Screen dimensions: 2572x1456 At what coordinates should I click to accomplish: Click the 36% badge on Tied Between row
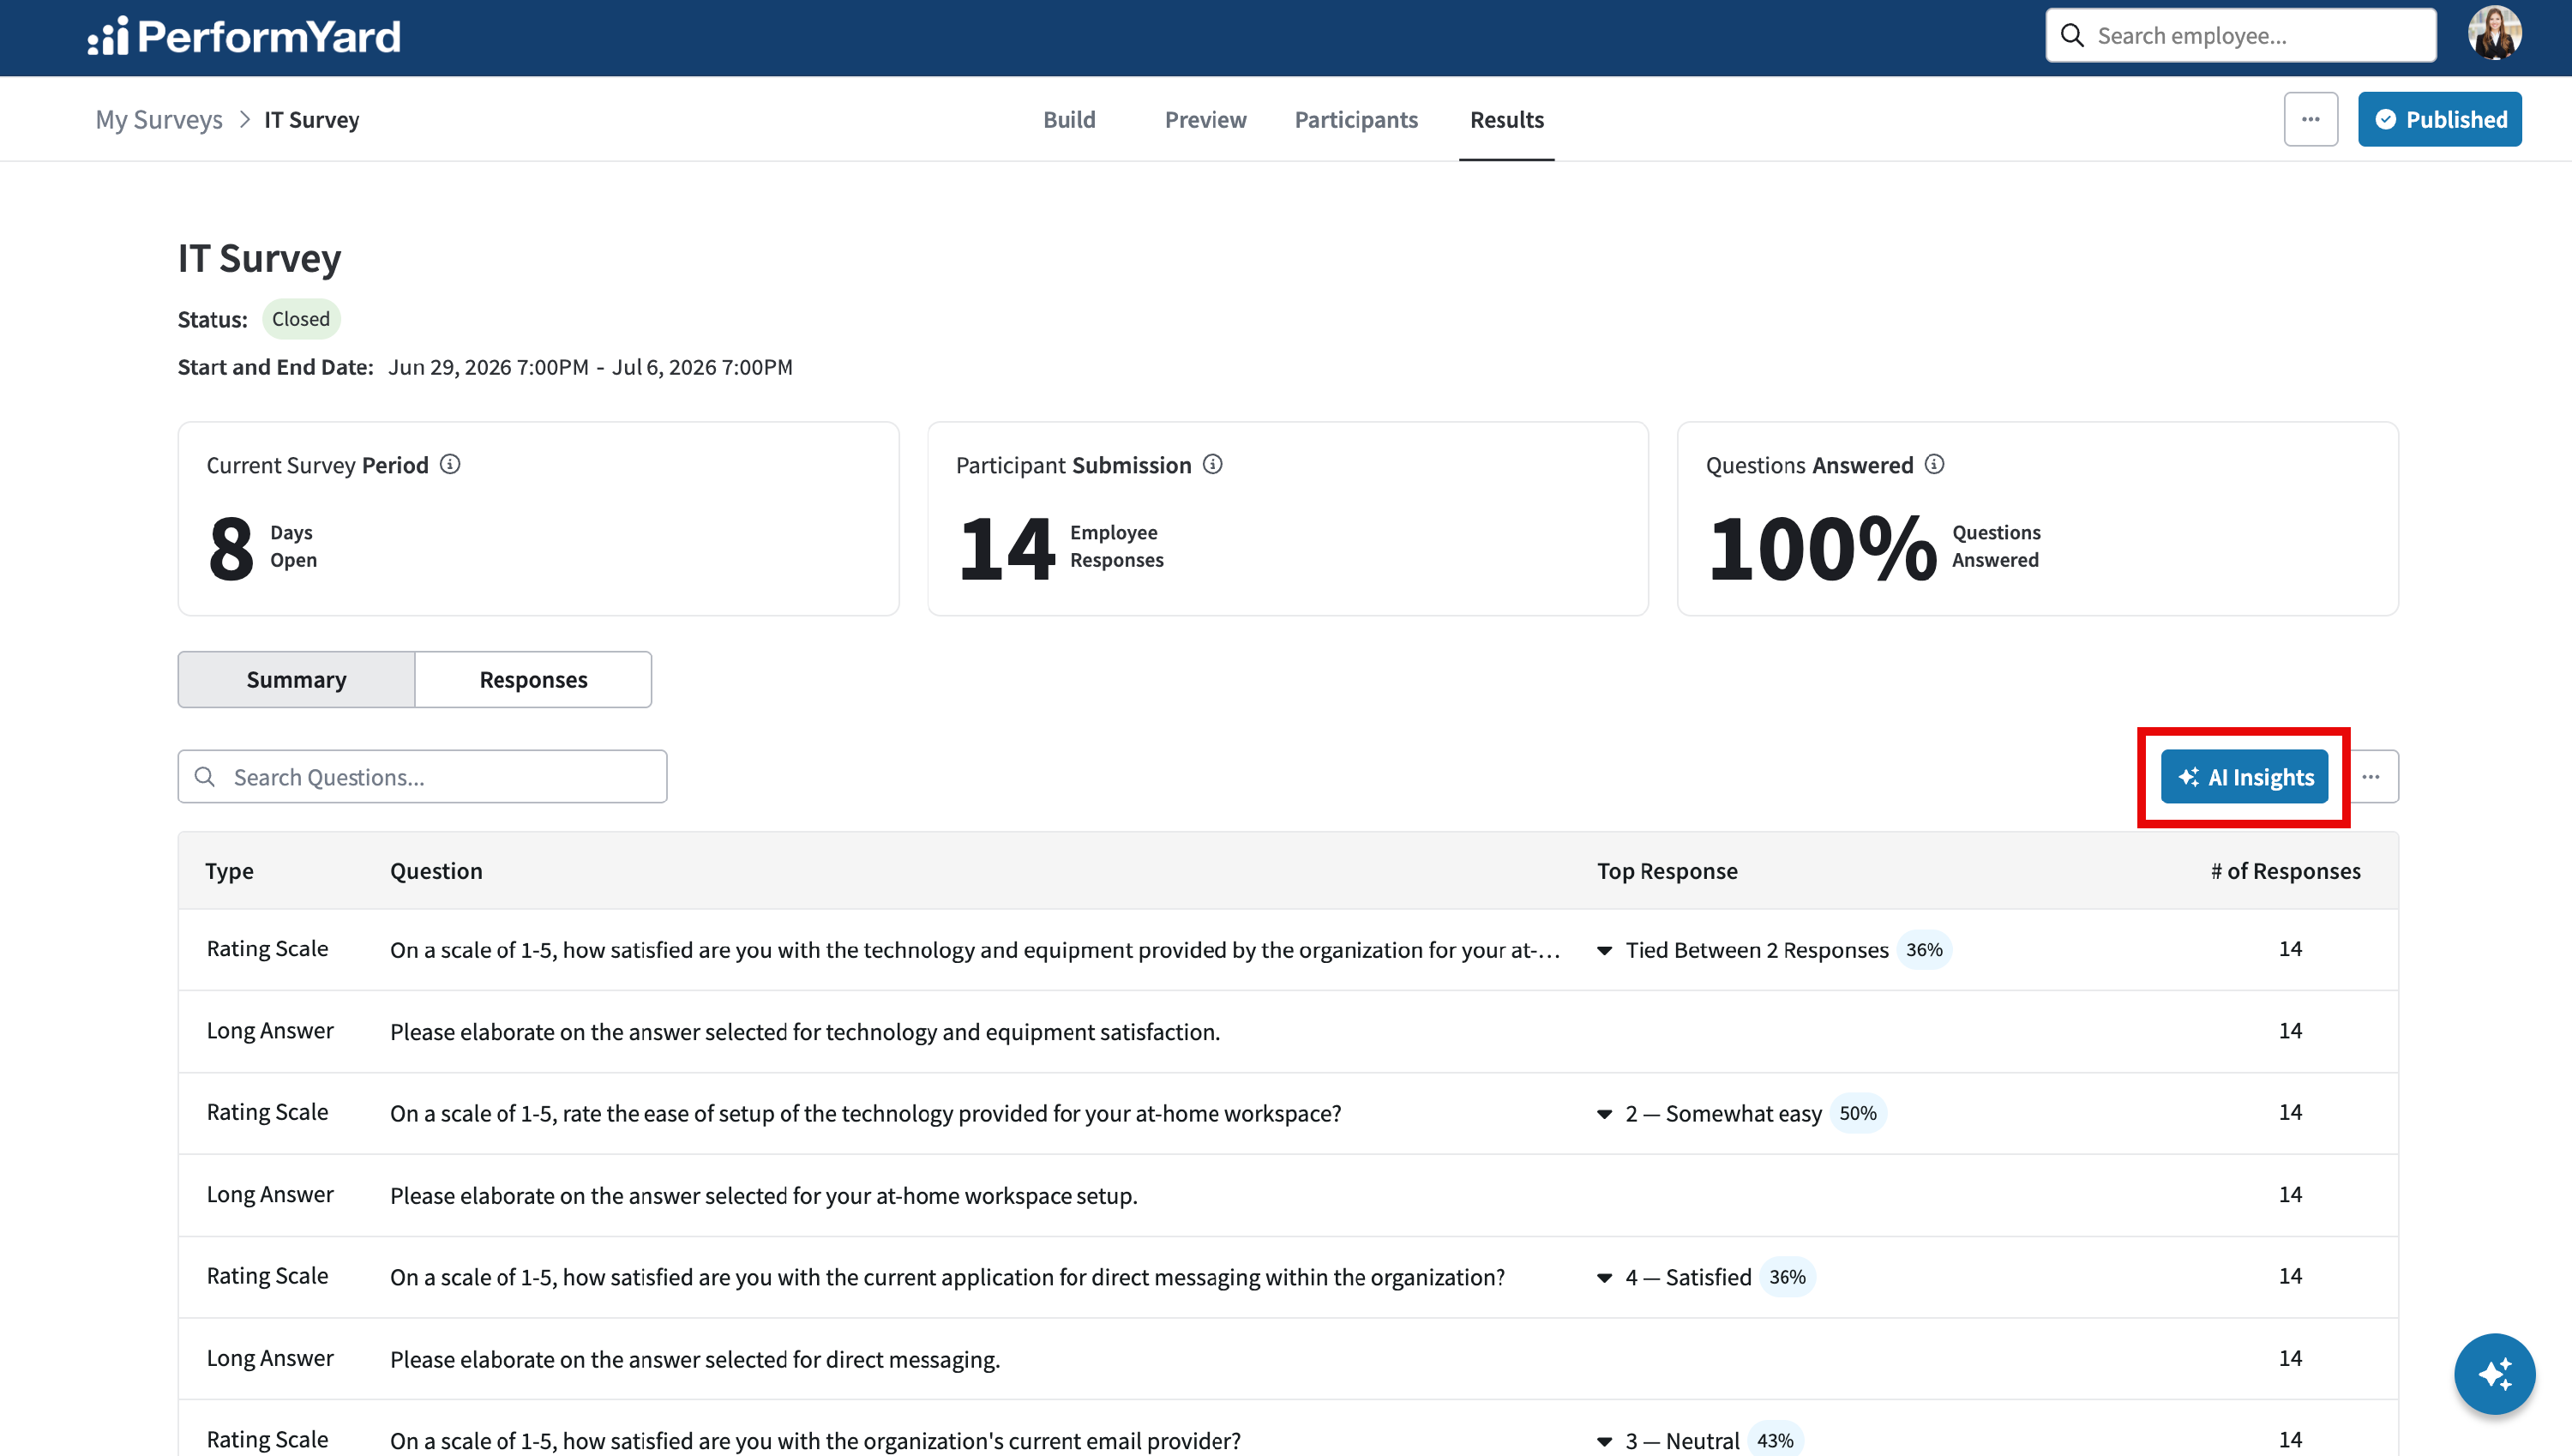pyautogui.click(x=1924, y=950)
